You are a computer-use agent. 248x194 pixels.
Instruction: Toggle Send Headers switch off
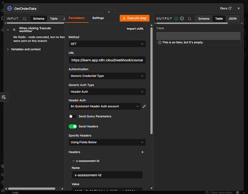pyautogui.click(x=72, y=126)
